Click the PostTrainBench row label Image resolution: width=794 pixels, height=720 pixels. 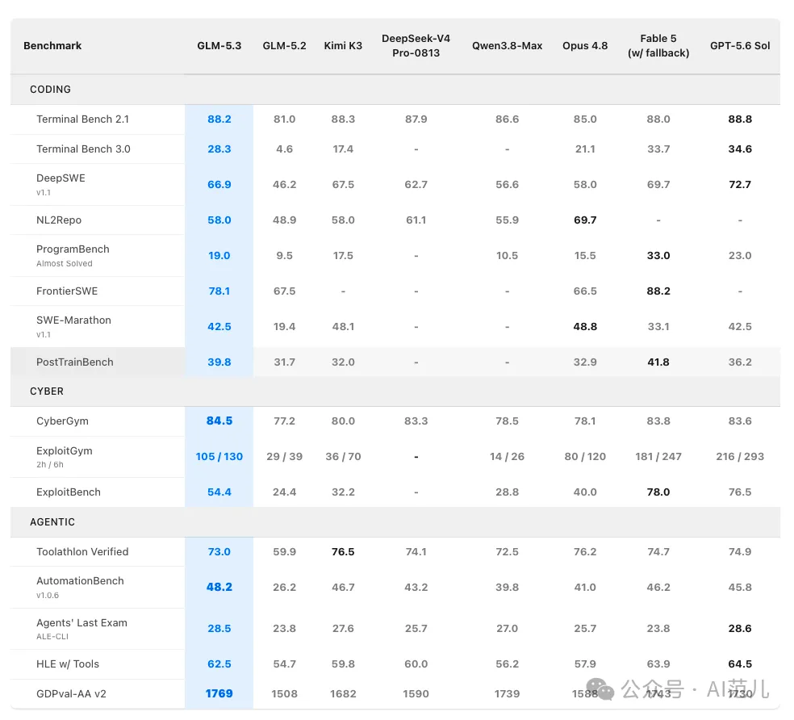[x=74, y=362]
